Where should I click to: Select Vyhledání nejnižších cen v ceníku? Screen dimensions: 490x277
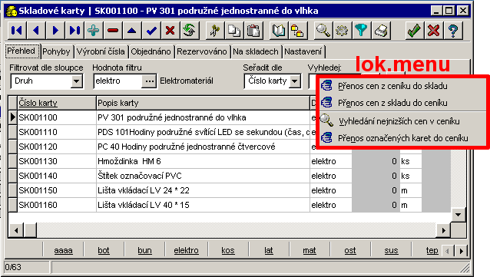pos(402,121)
